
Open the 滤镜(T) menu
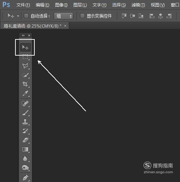pos(138,5)
